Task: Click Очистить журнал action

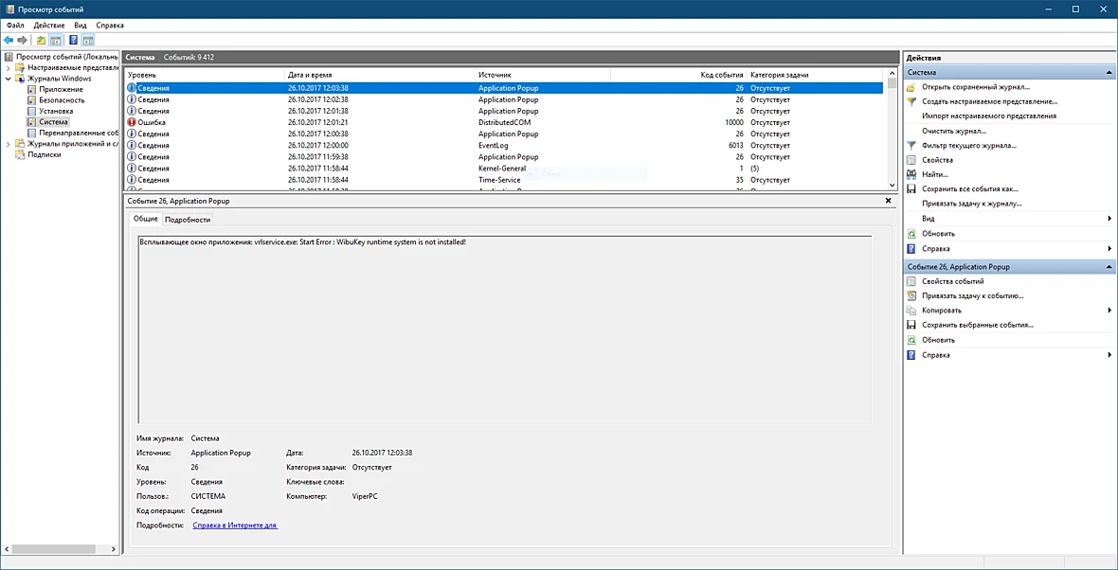Action: click(x=954, y=131)
